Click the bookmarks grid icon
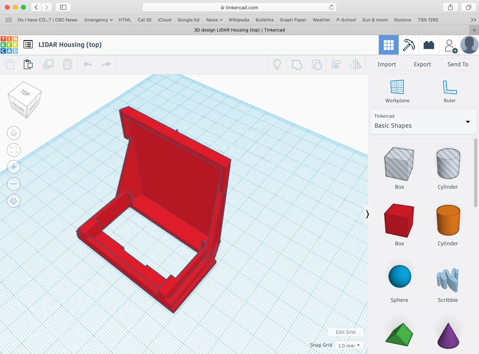The image size is (479, 354). pos(9,20)
